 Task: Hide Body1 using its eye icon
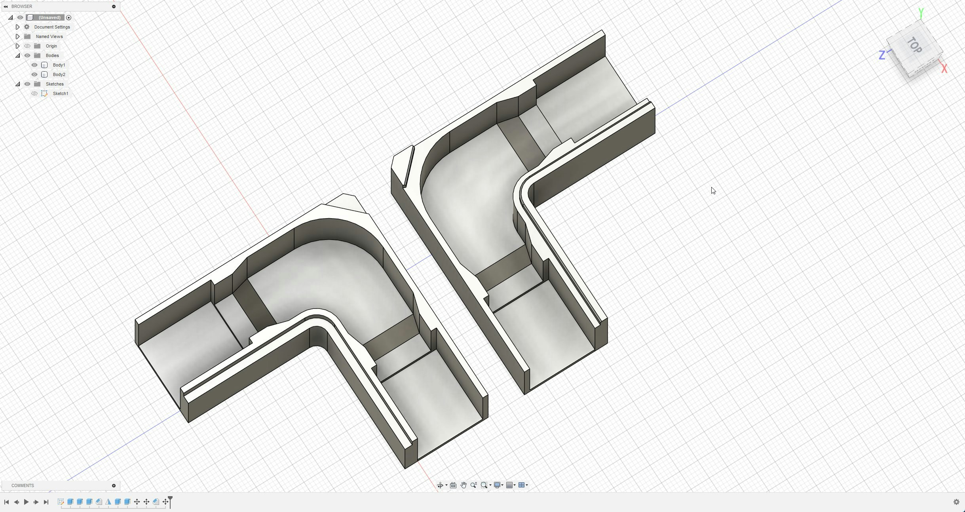[34, 65]
